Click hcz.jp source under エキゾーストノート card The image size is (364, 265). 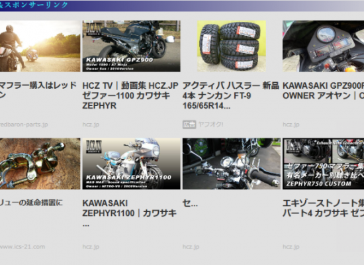pos(291,247)
